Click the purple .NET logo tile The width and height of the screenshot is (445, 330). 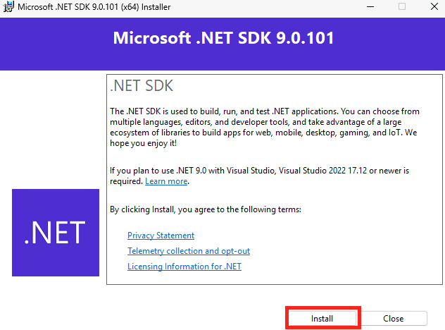(56, 233)
